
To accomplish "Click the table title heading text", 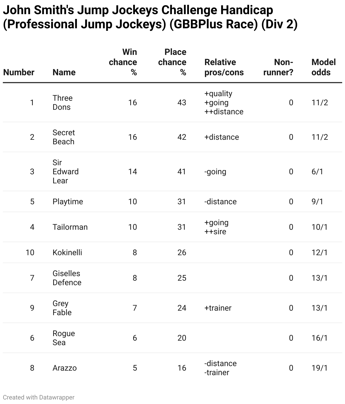I will coord(150,17).
